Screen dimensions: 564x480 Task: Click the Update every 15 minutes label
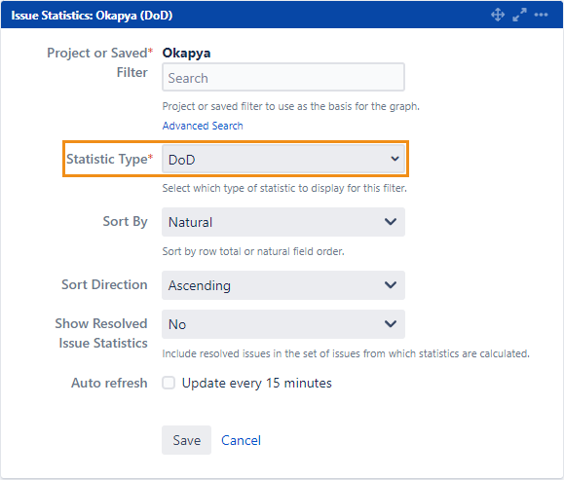point(257,383)
